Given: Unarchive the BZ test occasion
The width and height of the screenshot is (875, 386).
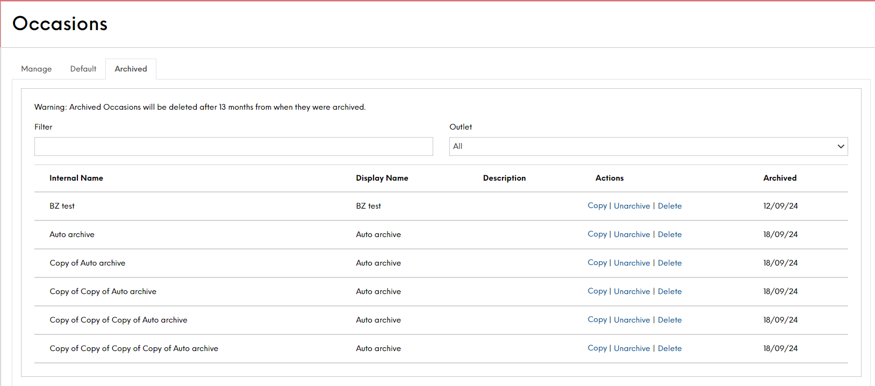Looking at the screenshot, I should pos(632,206).
